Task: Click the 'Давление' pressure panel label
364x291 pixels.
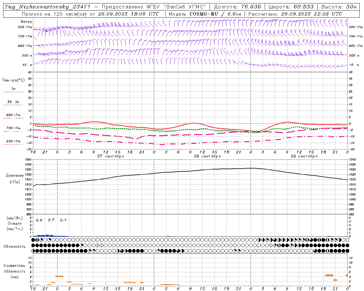Action: [14, 175]
